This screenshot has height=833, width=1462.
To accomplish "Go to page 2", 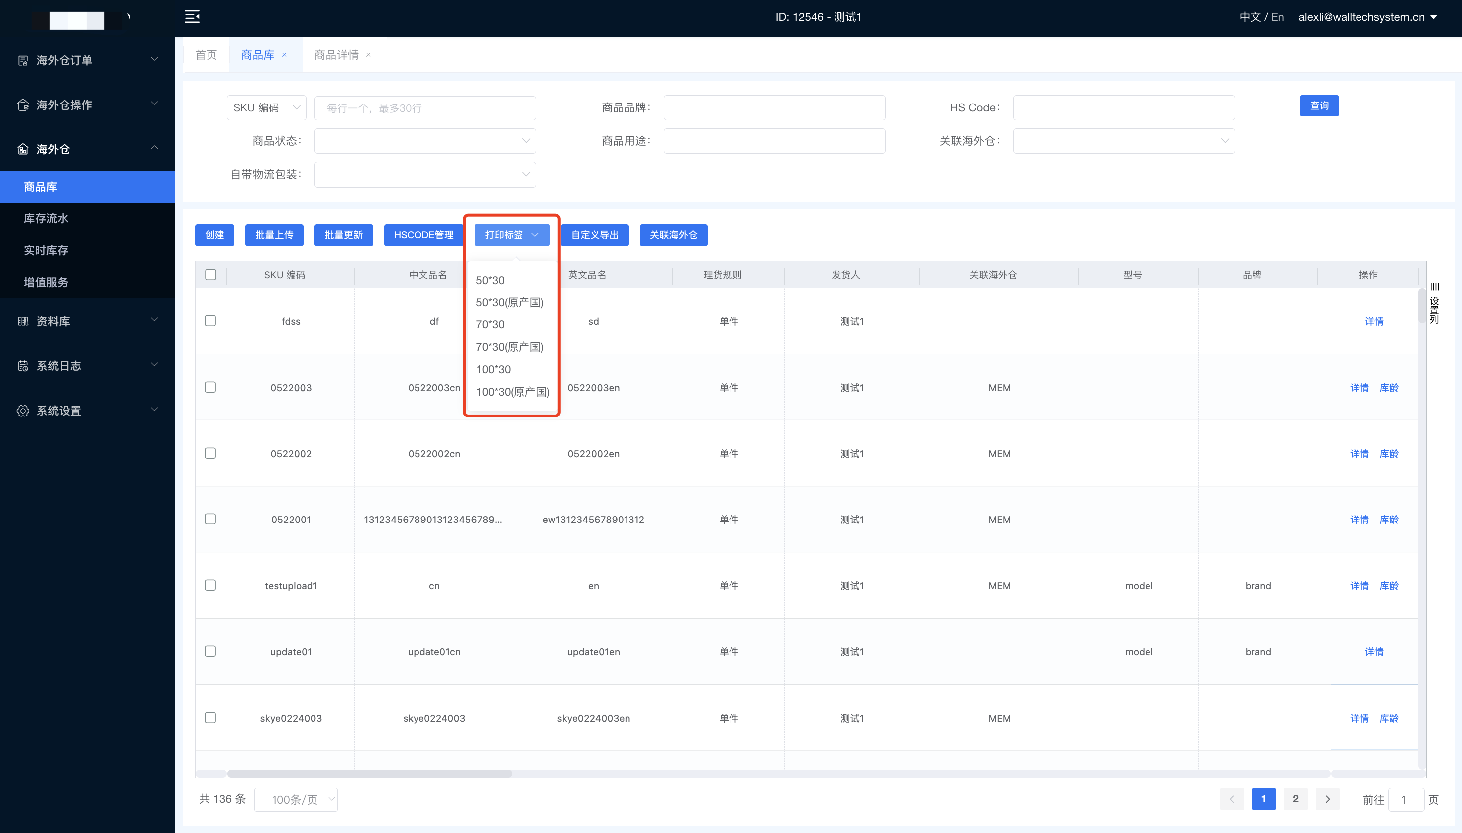I will (x=1296, y=799).
